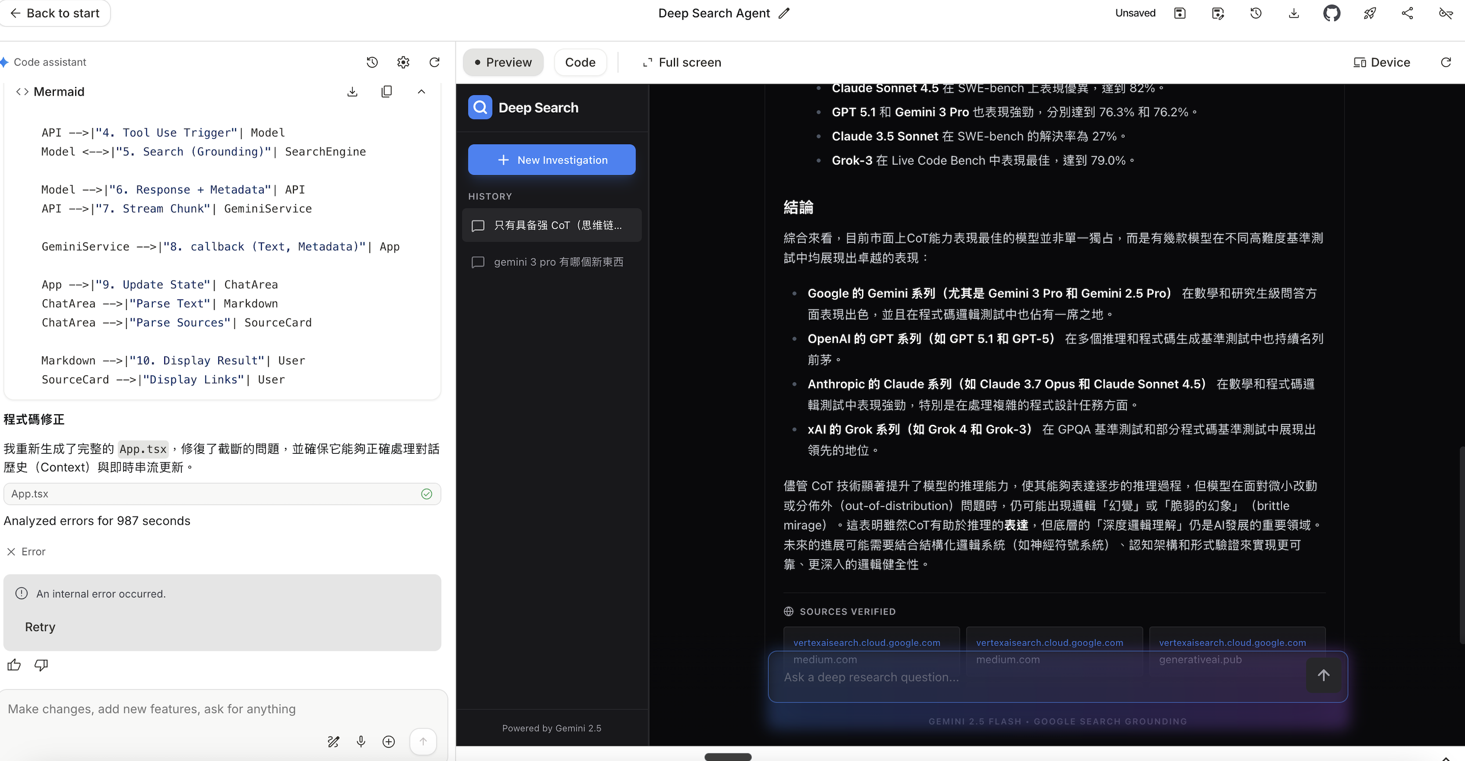Collapse the Mermaid code block
Viewport: 1465px width, 761px height.
422,91
